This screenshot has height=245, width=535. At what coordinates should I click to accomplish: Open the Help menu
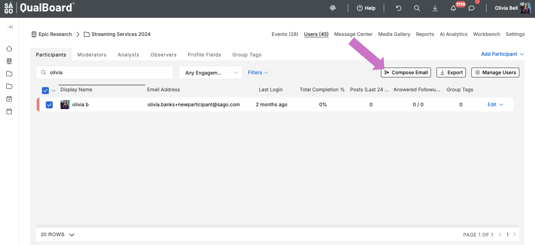pyautogui.click(x=366, y=8)
